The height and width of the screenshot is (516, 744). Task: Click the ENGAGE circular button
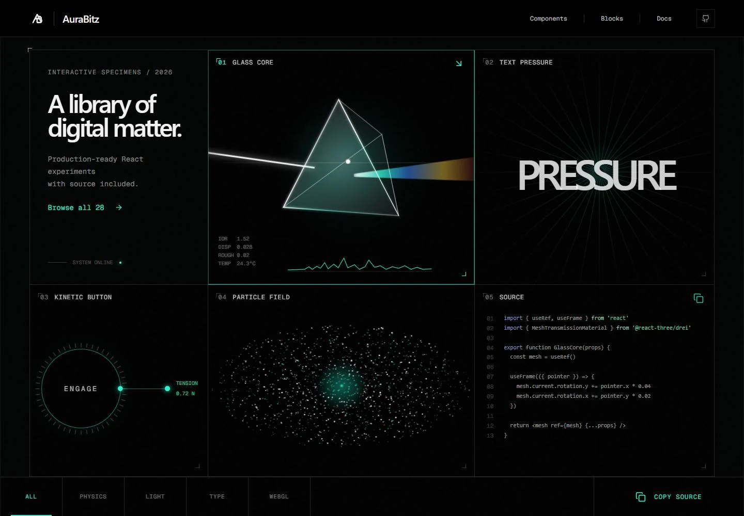(81, 389)
